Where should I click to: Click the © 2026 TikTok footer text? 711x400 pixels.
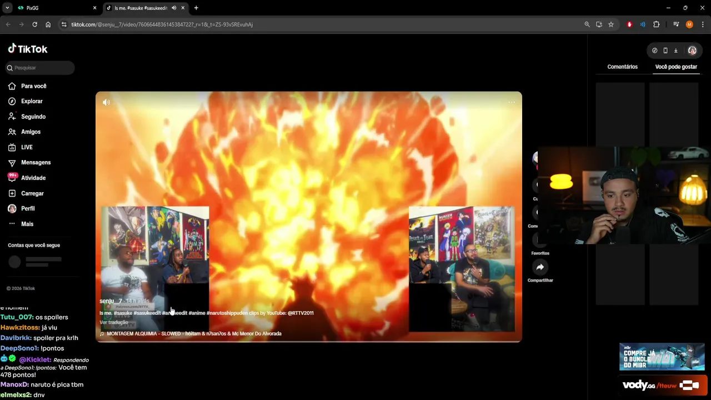(21, 288)
